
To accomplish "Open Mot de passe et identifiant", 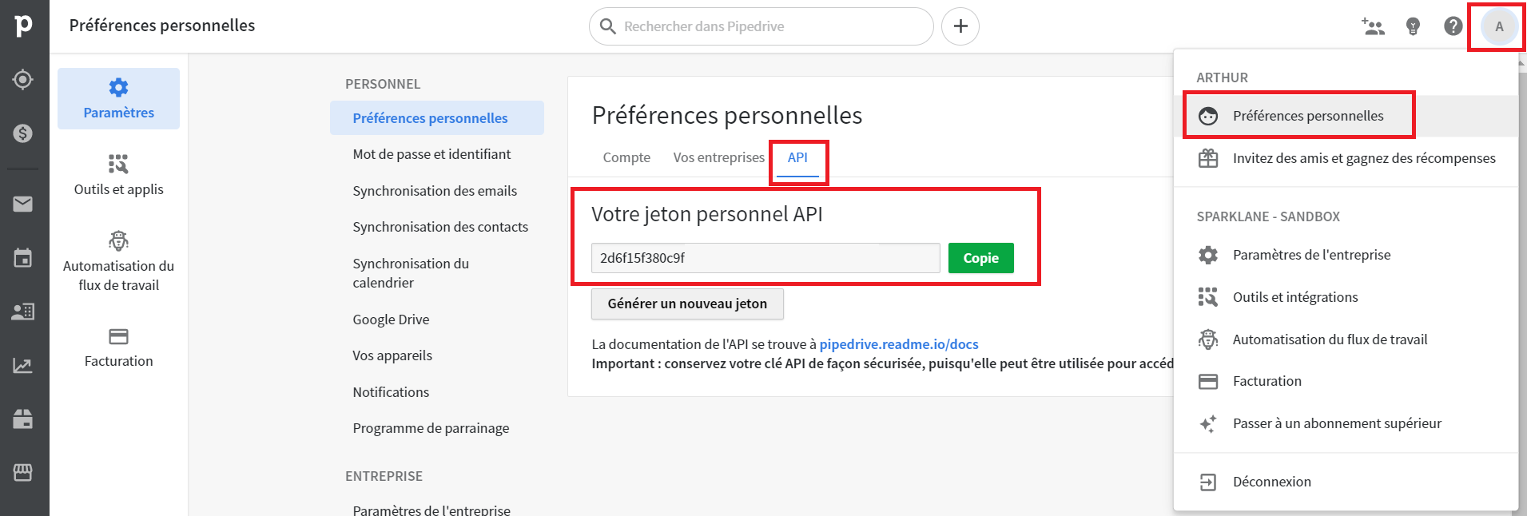I will (431, 154).
